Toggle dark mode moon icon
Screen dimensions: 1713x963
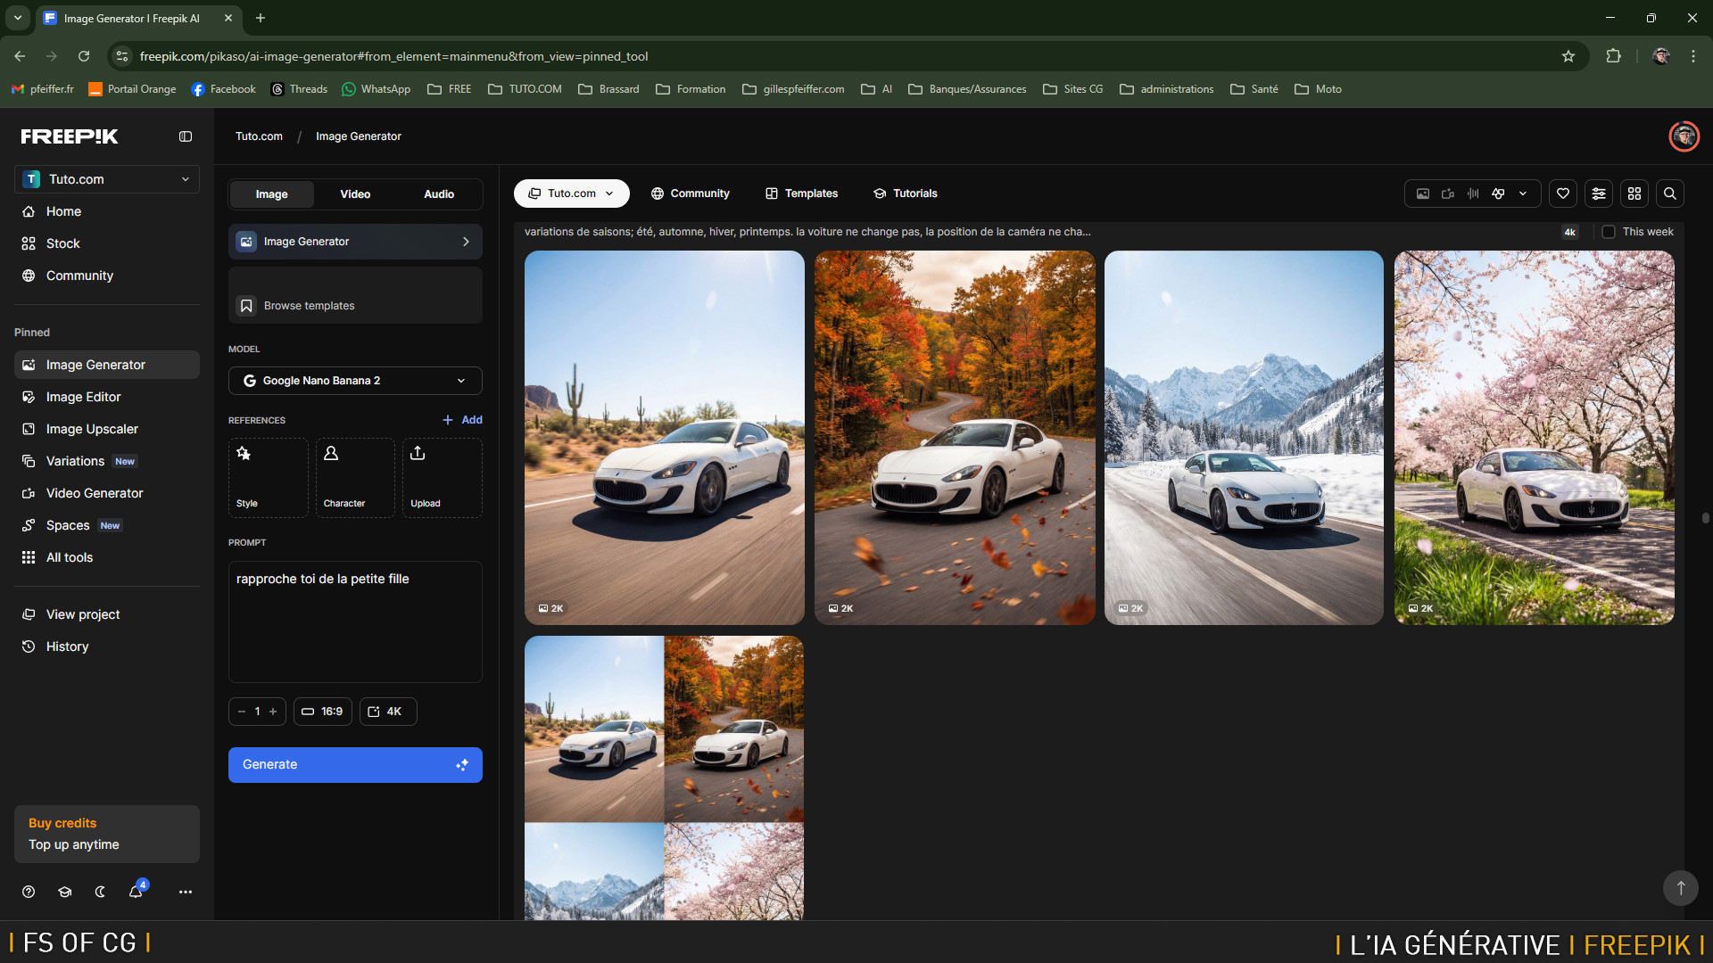[x=100, y=892]
